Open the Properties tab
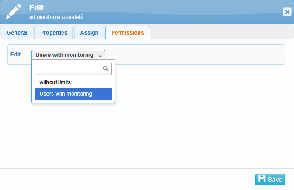This screenshot has width=294, height=190. tap(53, 33)
